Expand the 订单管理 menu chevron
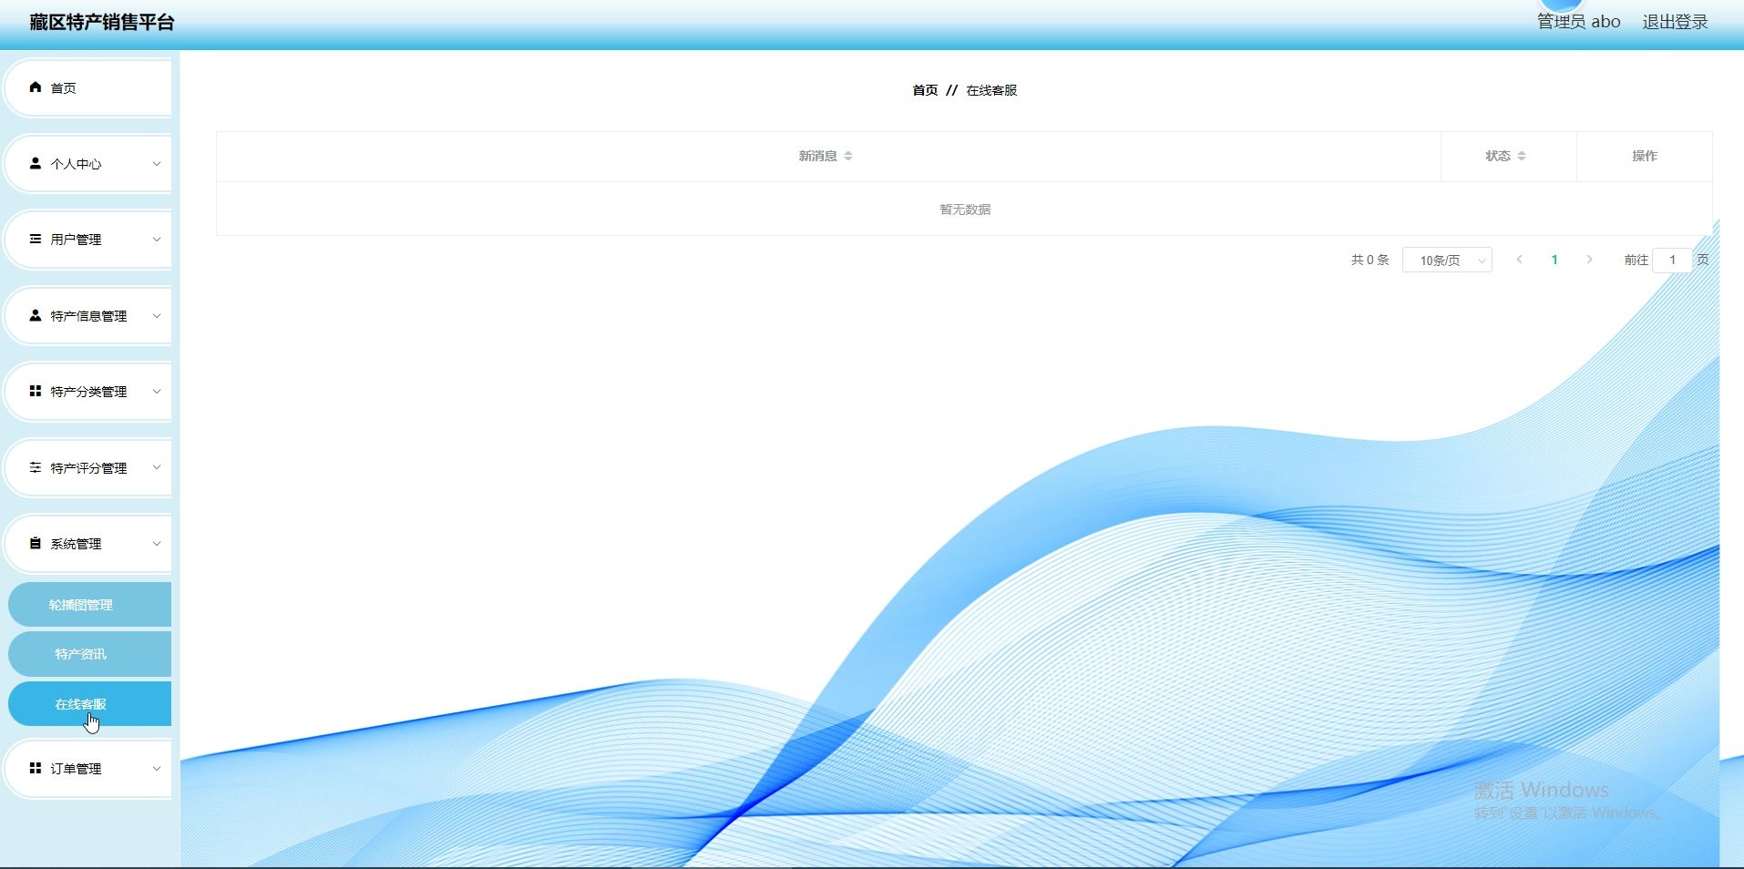 [157, 769]
